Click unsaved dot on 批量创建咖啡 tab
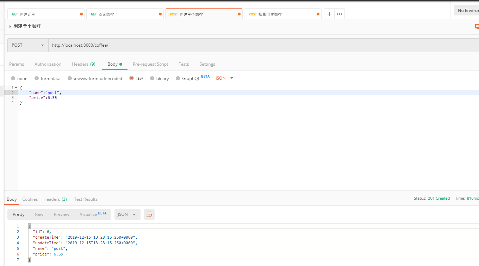479x266 pixels. (x=318, y=14)
